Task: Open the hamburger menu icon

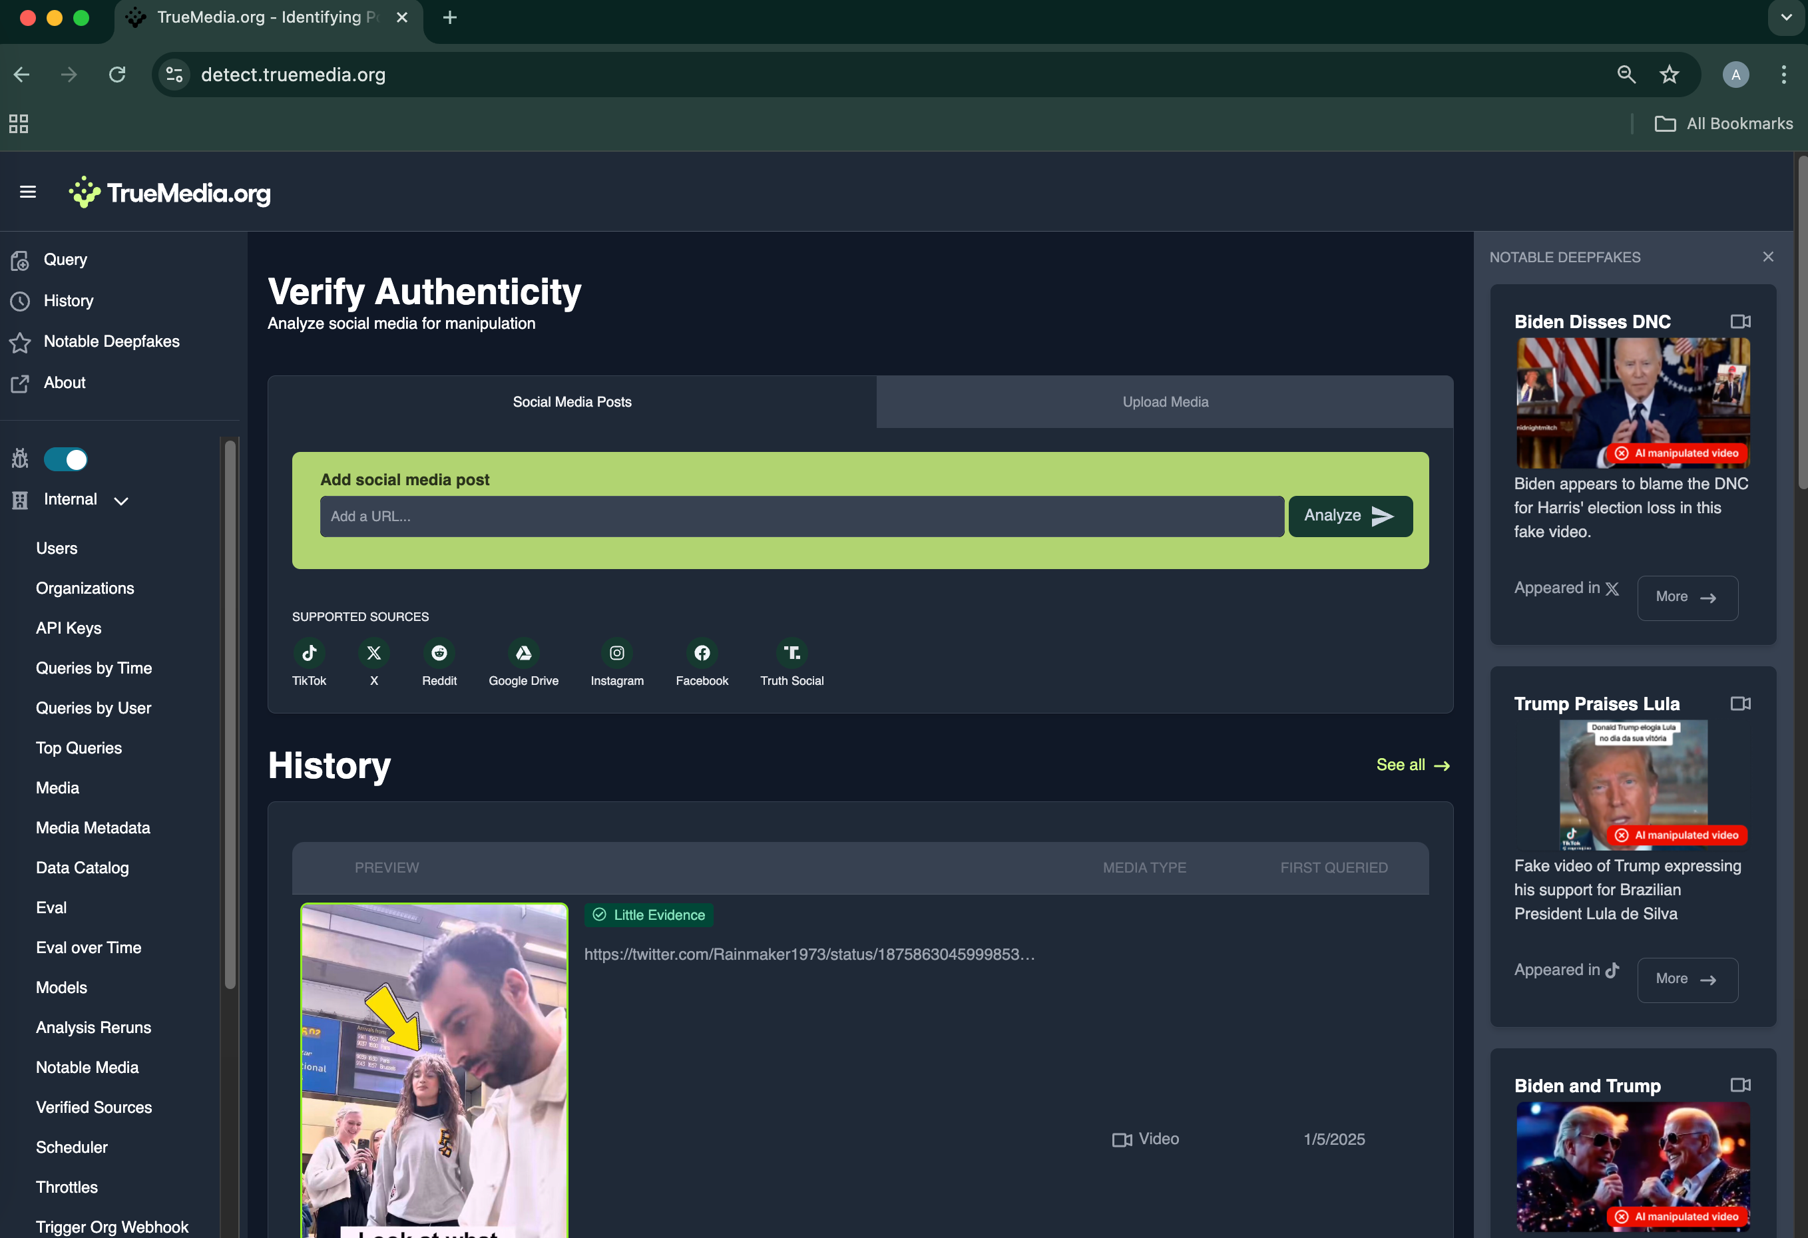Action: click(28, 192)
